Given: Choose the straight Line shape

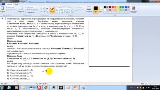Looking at the screenshot, I should click(x=57, y=7).
